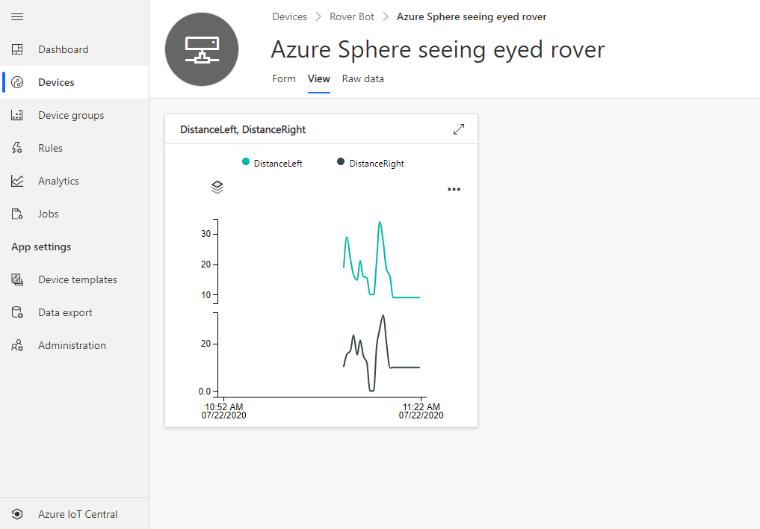The width and height of the screenshot is (760, 529).
Task: Click the Azure Sphere seeing eyed rover breadcrumb
Action: [471, 16]
